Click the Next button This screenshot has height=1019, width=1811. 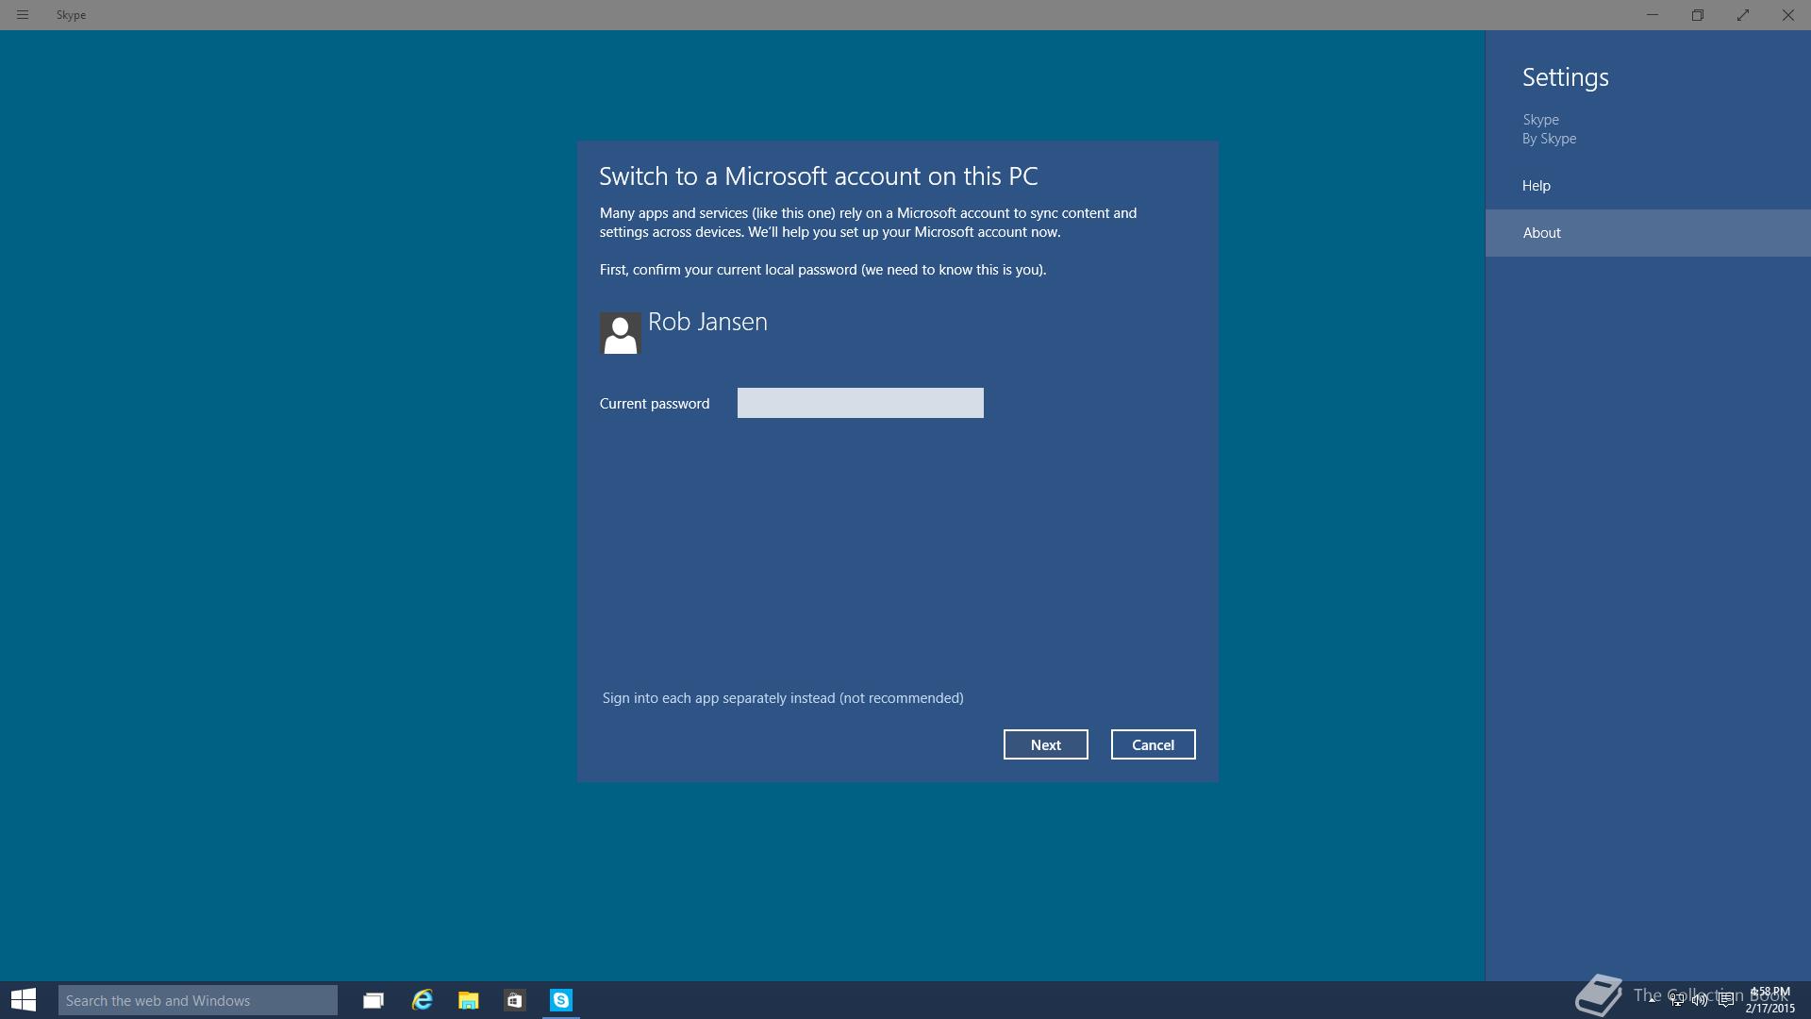tap(1045, 744)
